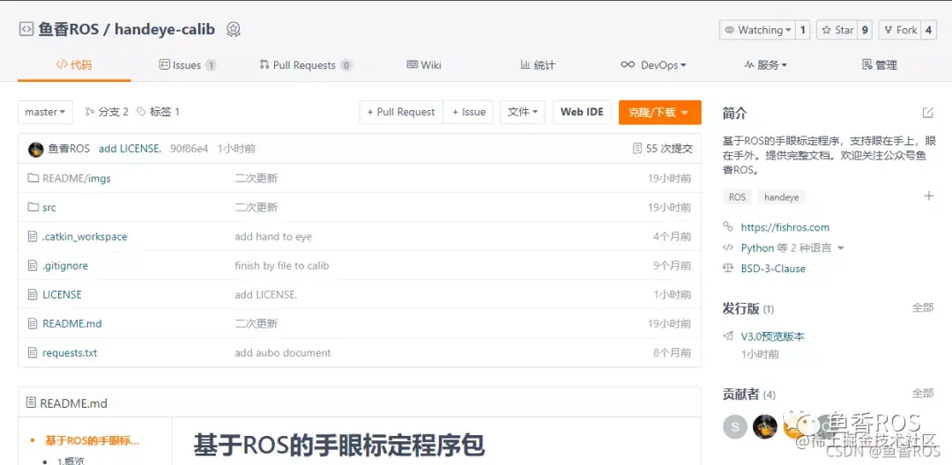Image resolution: width=952 pixels, height=465 pixels.
Task: Open commit hash 90f86e4
Action: pyautogui.click(x=189, y=149)
